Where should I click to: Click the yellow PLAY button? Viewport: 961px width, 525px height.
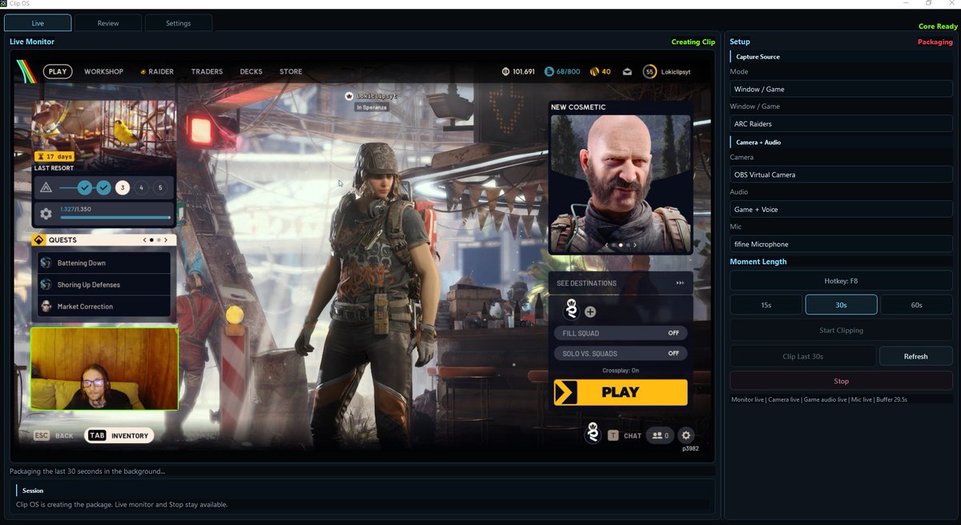point(621,392)
